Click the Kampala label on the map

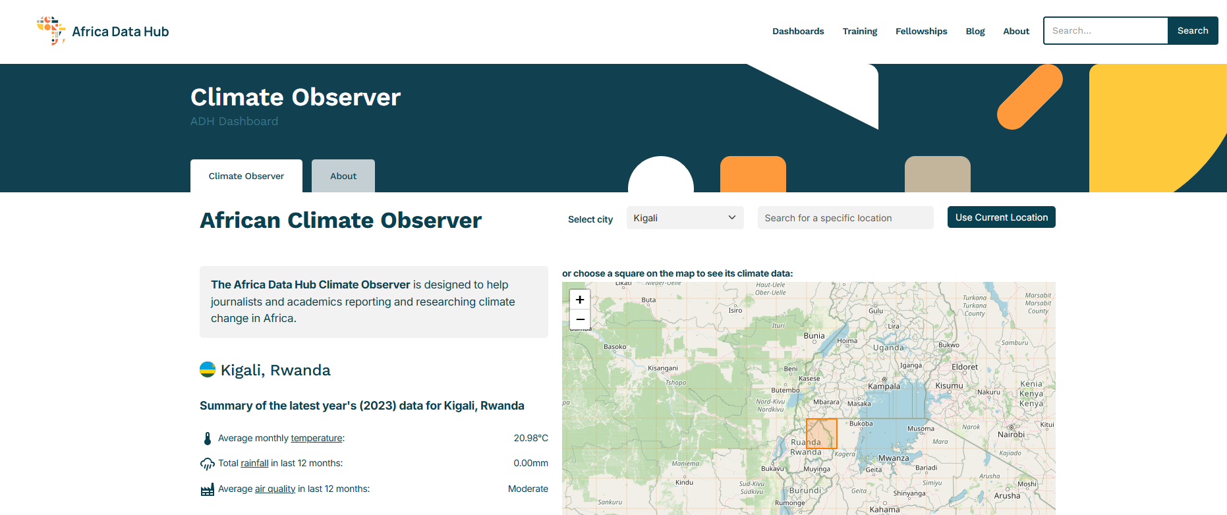pyautogui.click(x=884, y=387)
